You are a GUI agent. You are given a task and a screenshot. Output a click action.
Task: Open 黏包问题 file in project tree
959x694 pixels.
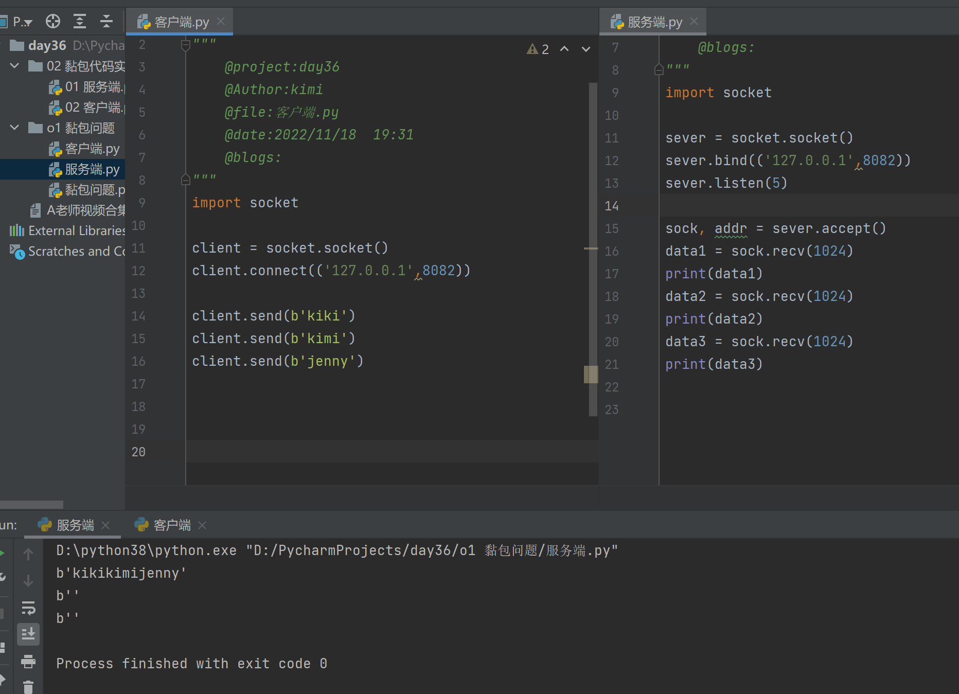86,190
